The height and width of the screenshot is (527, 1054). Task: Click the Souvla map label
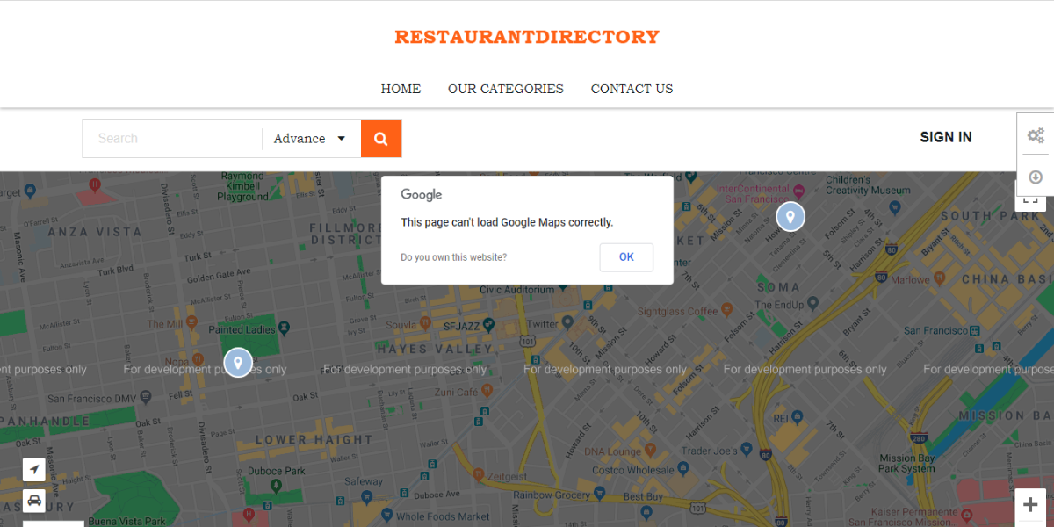(402, 325)
